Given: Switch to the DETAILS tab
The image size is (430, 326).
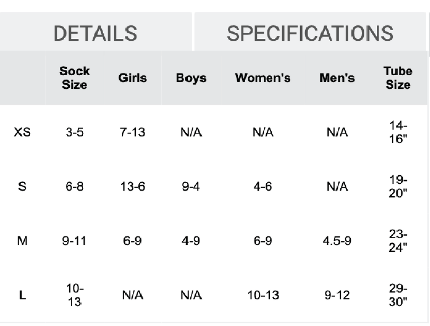Looking at the screenshot, I should click(x=96, y=32).
